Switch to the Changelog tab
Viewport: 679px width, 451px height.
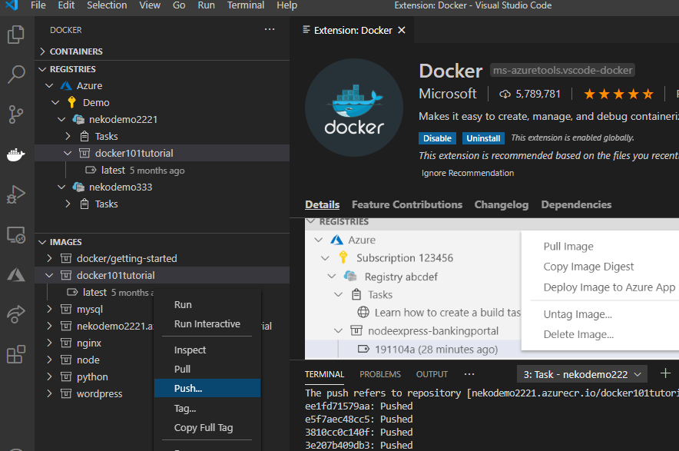(502, 204)
